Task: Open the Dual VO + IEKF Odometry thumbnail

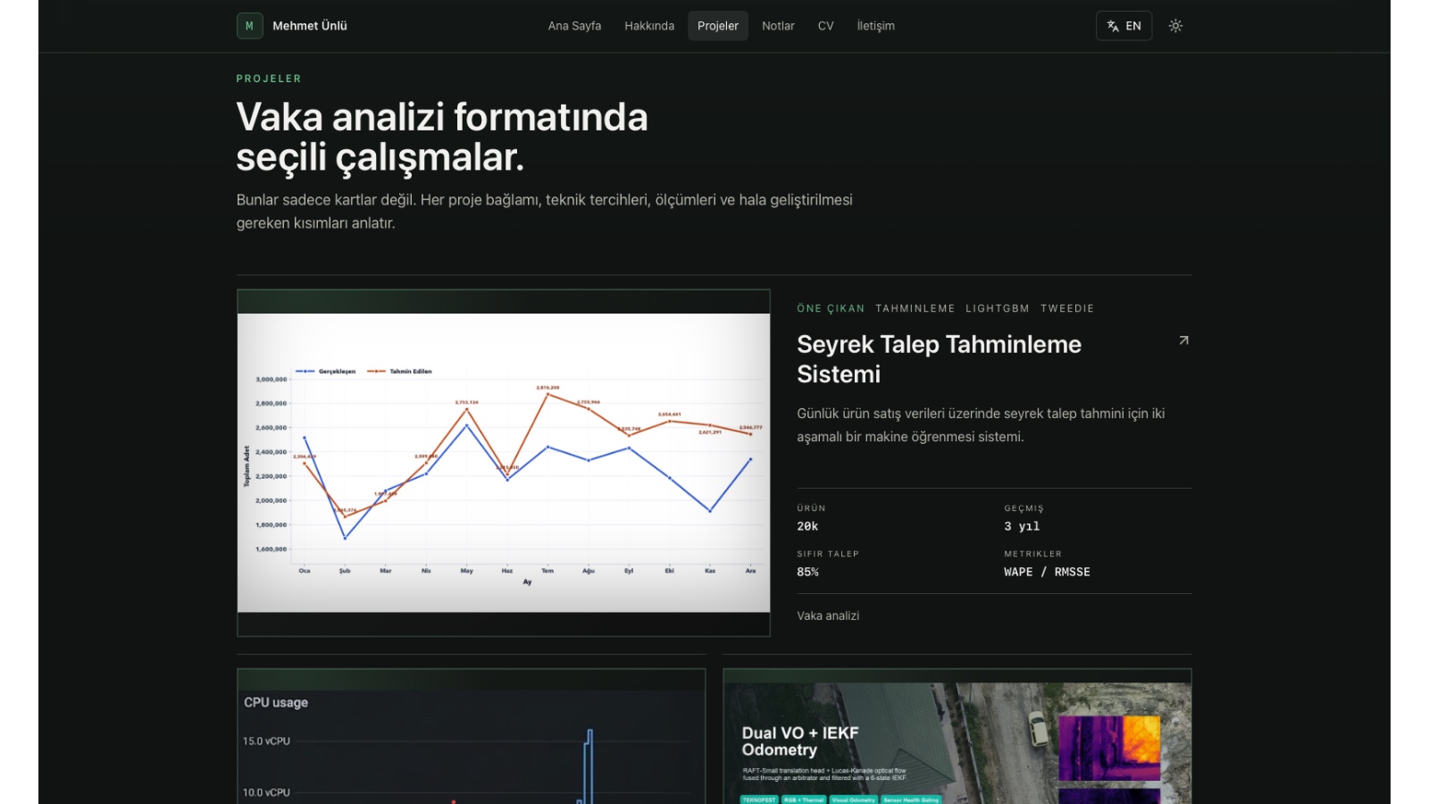Action: tap(957, 736)
